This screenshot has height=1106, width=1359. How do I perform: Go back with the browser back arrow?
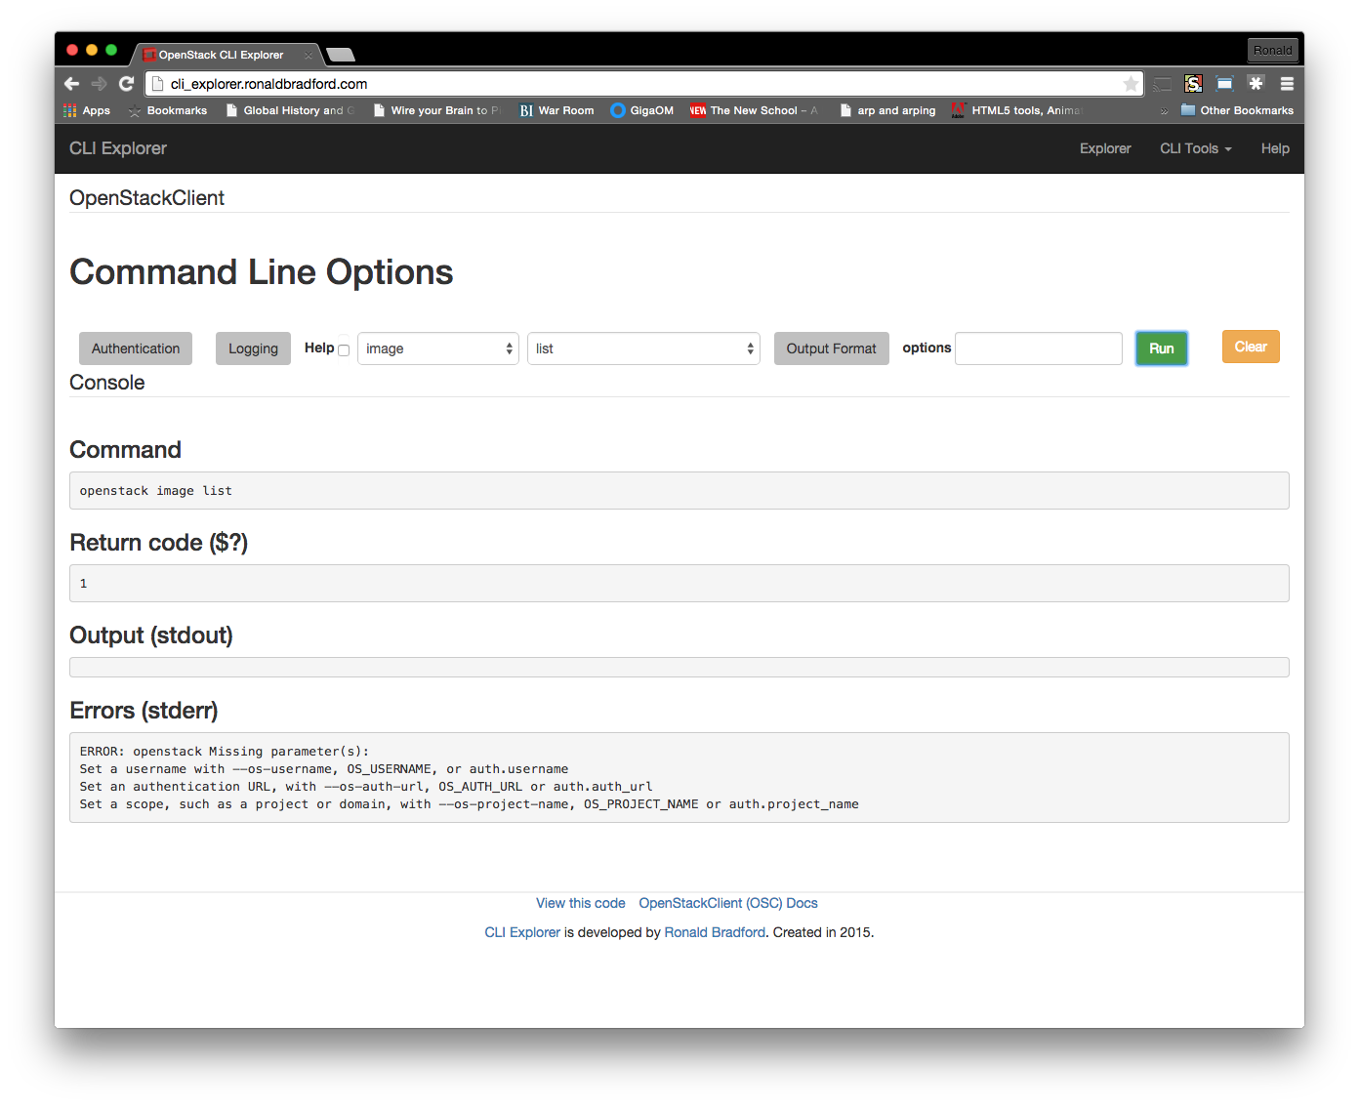[x=71, y=84]
